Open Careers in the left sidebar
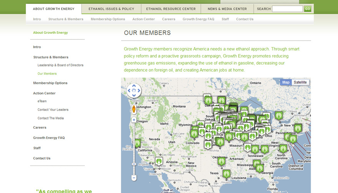 pos(40,128)
